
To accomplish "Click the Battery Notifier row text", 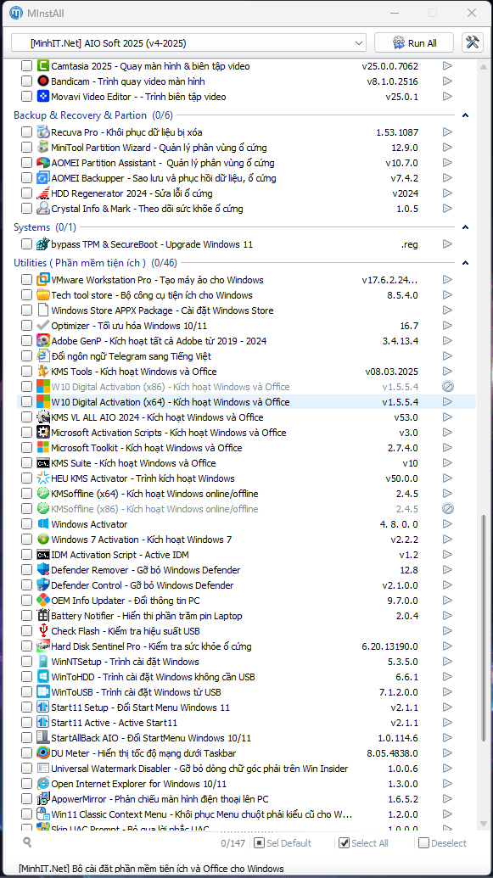I will (147, 616).
